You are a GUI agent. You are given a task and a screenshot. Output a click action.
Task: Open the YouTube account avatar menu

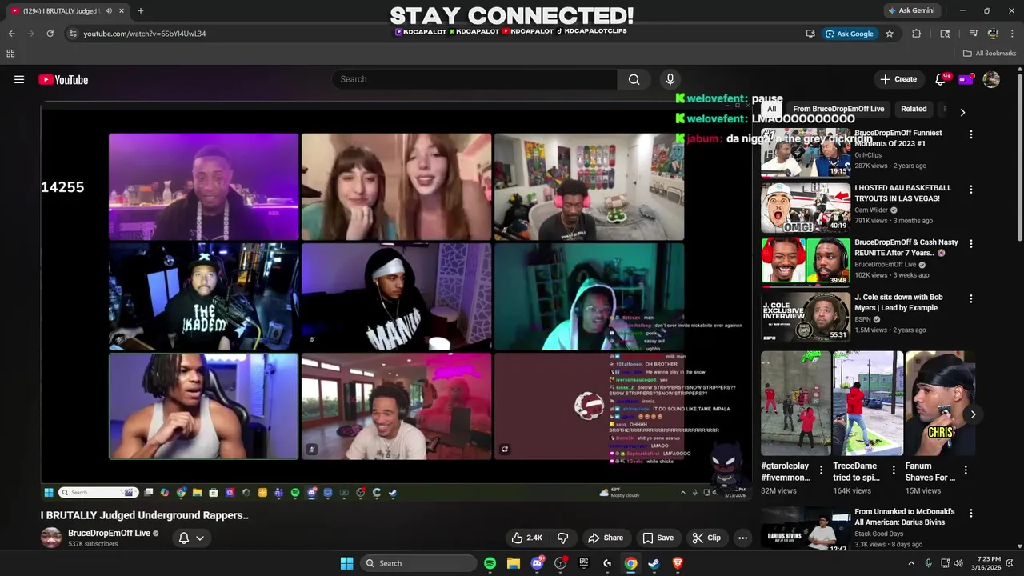991,79
